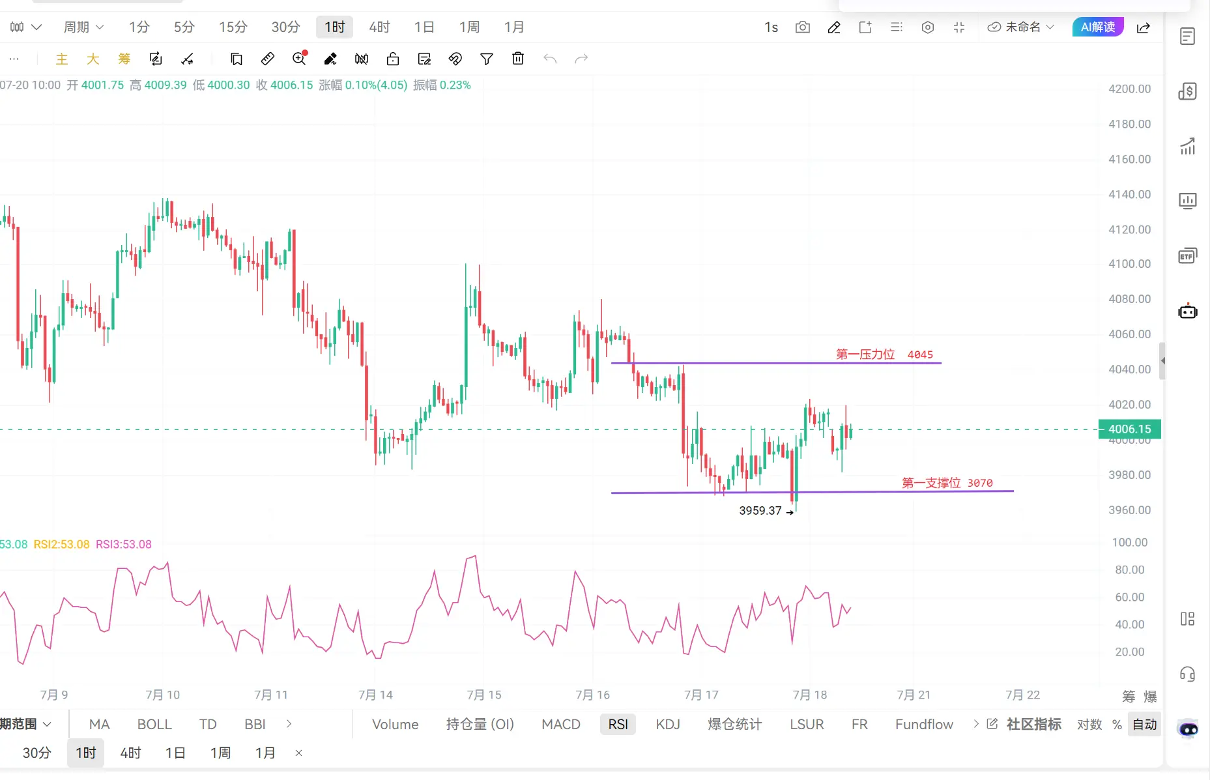Click the filter funnel icon
The height and width of the screenshot is (780, 1210).
[x=487, y=59]
